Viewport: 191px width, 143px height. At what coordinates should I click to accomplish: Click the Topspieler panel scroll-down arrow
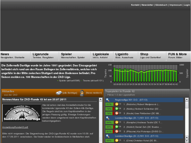187,141
